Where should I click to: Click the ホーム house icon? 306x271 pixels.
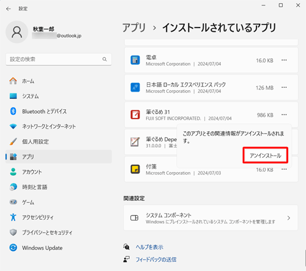click(x=13, y=81)
